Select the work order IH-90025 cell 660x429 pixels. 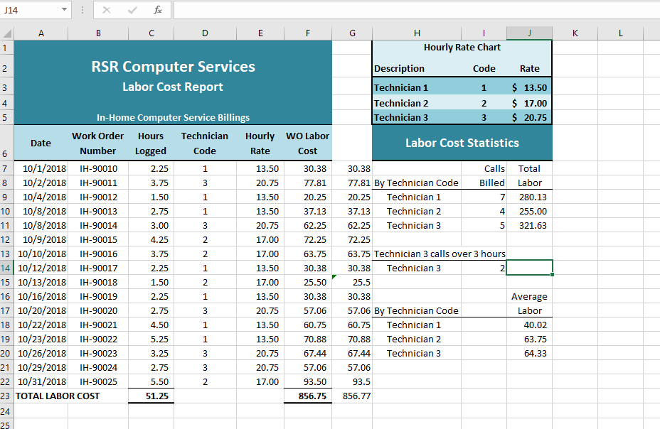[x=97, y=381]
